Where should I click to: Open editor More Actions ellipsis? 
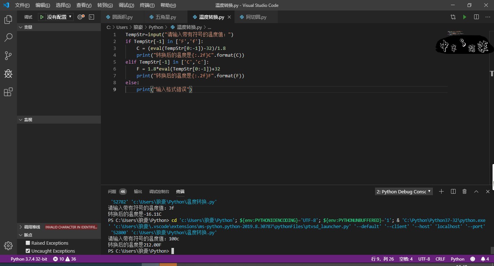[x=487, y=17]
